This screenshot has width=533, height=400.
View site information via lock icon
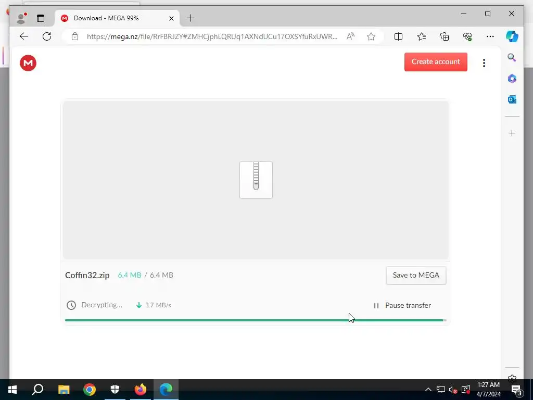pyautogui.click(x=75, y=36)
